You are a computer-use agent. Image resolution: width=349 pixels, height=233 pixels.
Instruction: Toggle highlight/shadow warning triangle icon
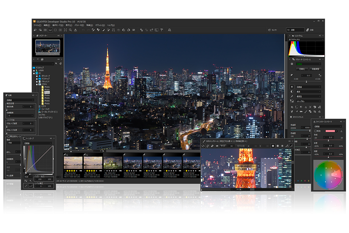[x=76, y=30]
